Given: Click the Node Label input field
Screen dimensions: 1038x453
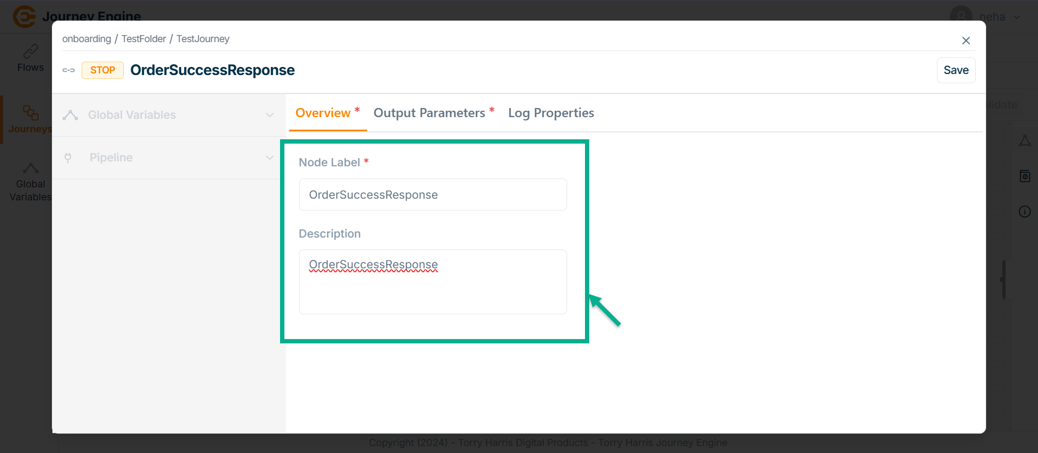Looking at the screenshot, I should (432, 194).
